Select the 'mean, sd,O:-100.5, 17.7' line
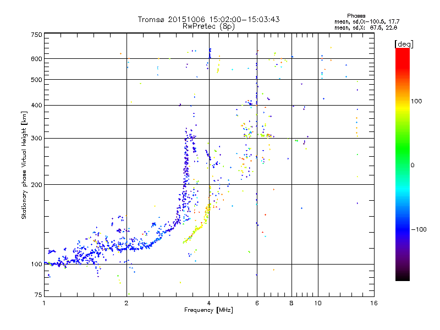 pos(367,21)
